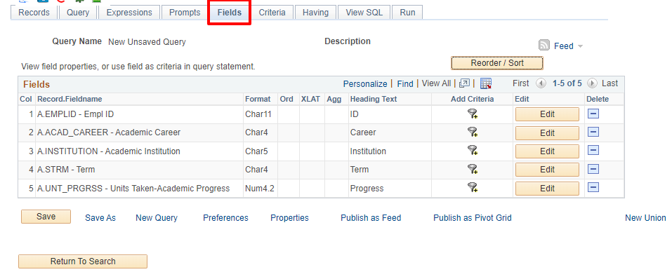Add criteria for A.UNT_PRGRSS field

tap(473, 188)
